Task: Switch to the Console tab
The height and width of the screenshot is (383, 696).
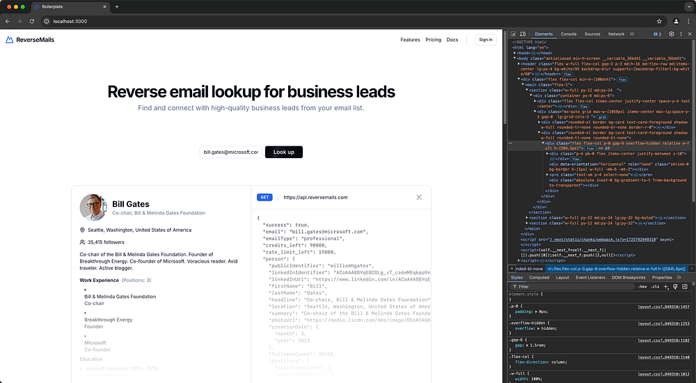Action: tap(568, 33)
